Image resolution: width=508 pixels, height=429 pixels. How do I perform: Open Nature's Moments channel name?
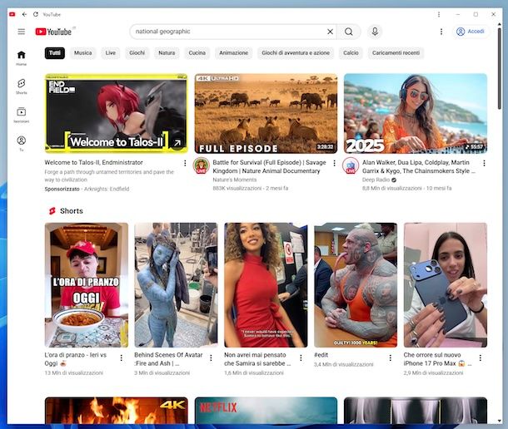point(235,180)
